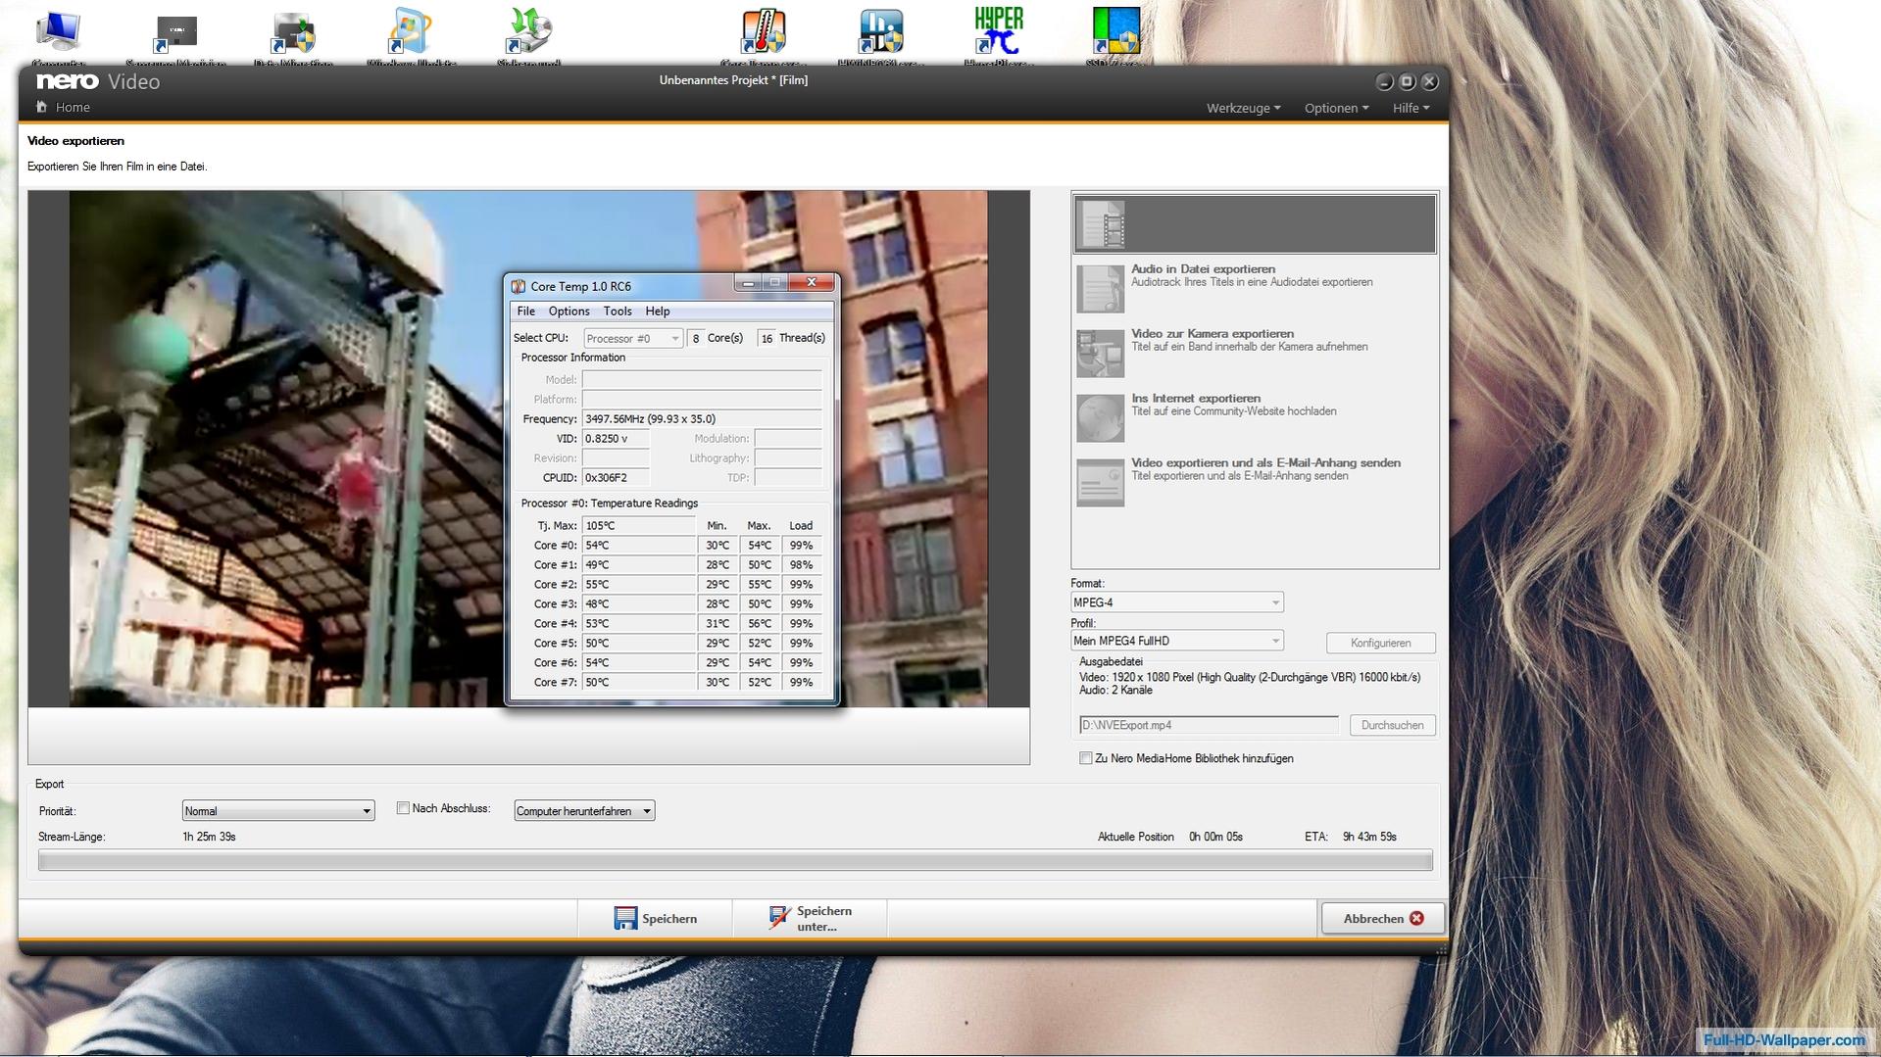Image resolution: width=1881 pixels, height=1057 pixels.
Task: Click the output file path field D:\NVEExport.mp4
Action: point(1209,725)
